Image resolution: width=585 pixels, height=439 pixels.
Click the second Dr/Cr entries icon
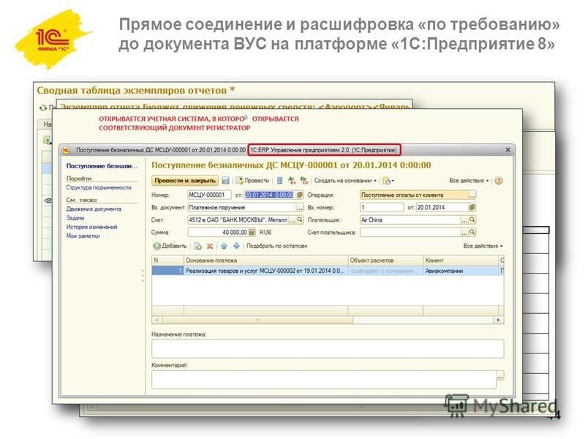[x=304, y=181]
